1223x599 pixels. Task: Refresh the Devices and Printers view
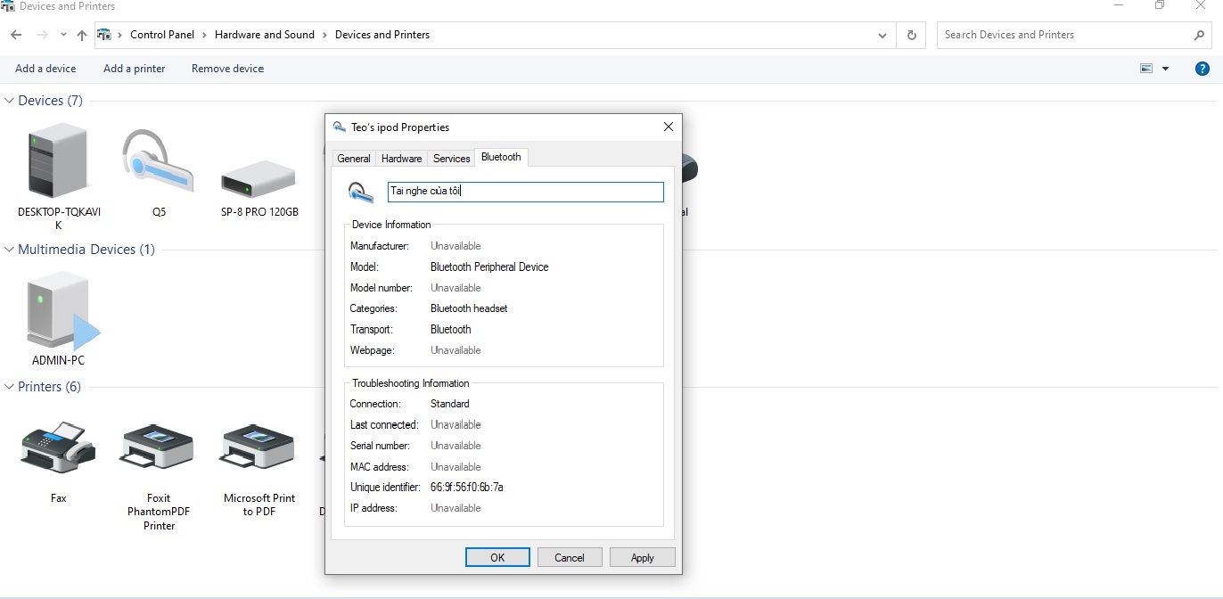click(911, 36)
